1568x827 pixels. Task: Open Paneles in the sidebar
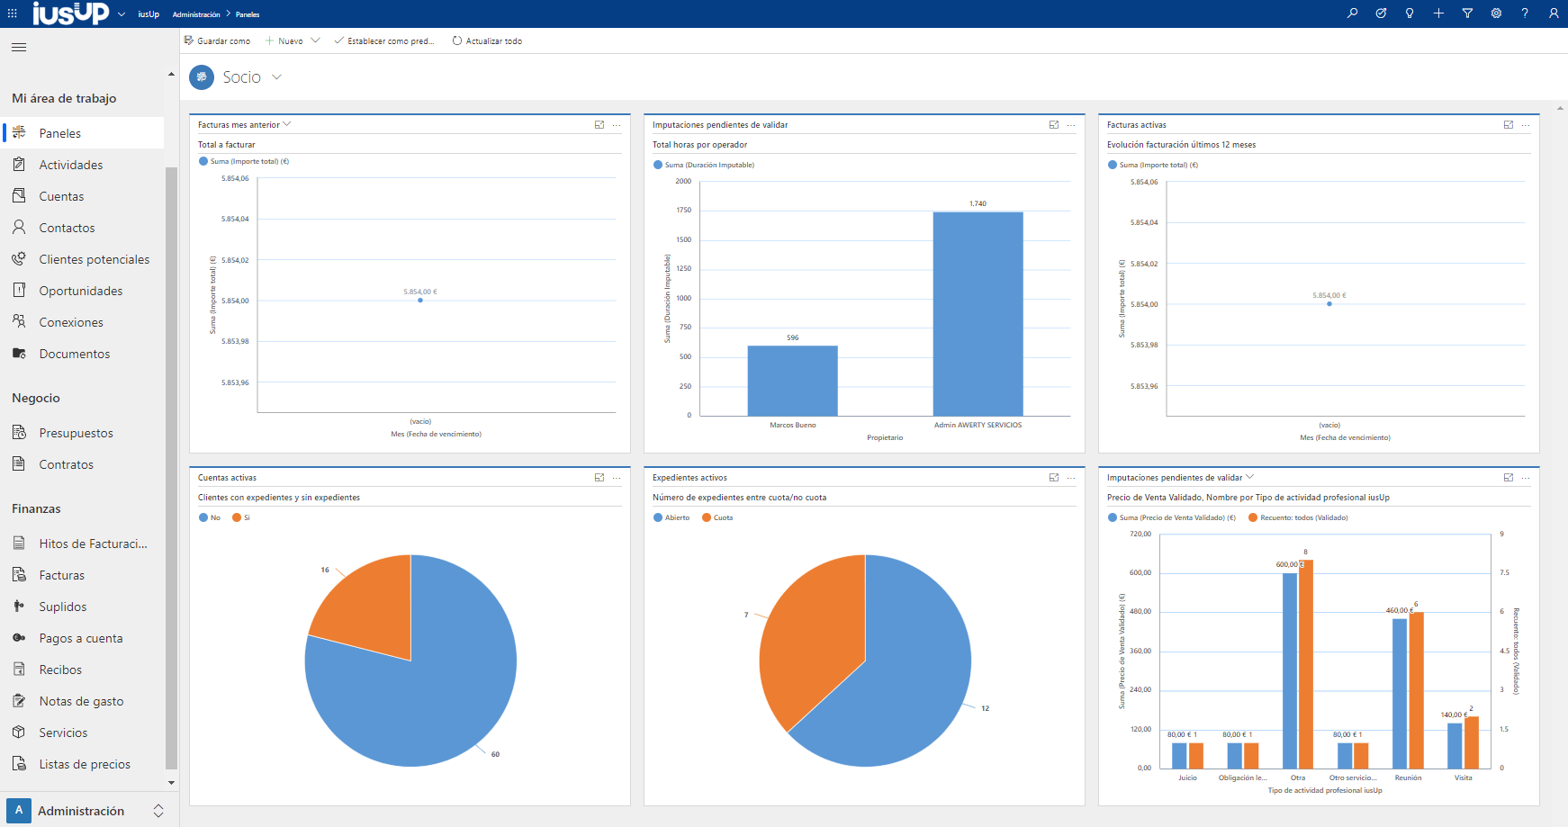pyautogui.click(x=83, y=133)
